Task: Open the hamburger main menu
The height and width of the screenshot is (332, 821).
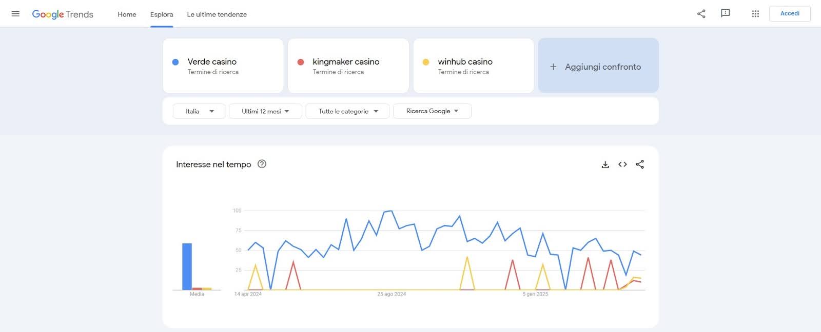Action: pyautogui.click(x=15, y=14)
